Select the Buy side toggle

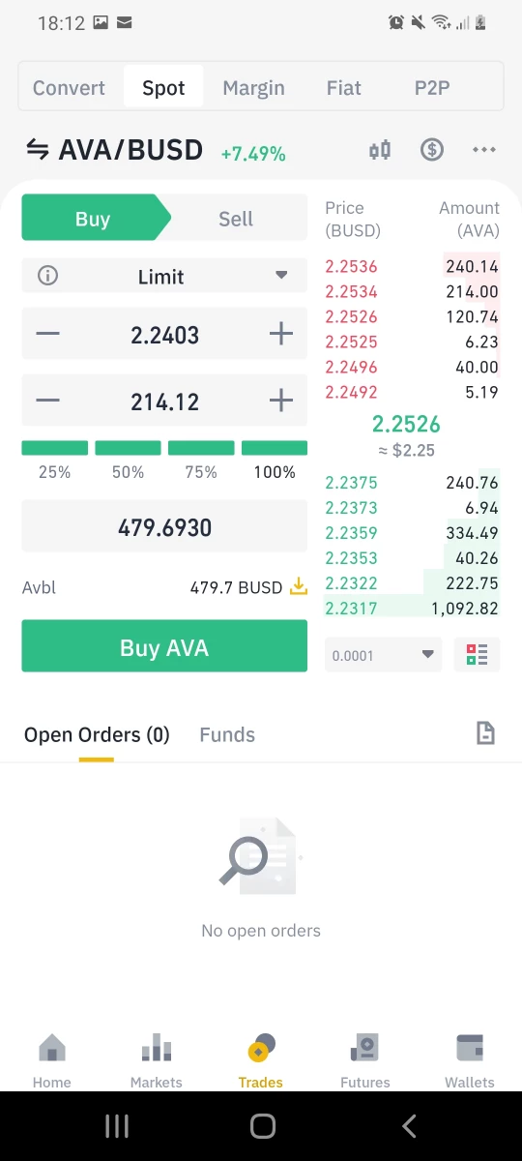click(x=93, y=219)
